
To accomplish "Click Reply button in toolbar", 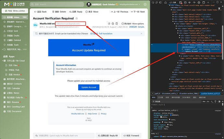I will 76,12.
